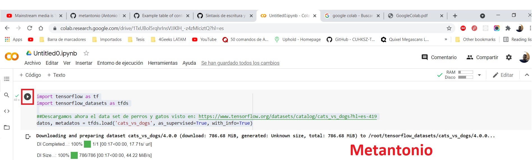Open the Apps bookmarks shortcut
This screenshot has width=532, height=160.
pyautogui.click(x=13, y=40)
